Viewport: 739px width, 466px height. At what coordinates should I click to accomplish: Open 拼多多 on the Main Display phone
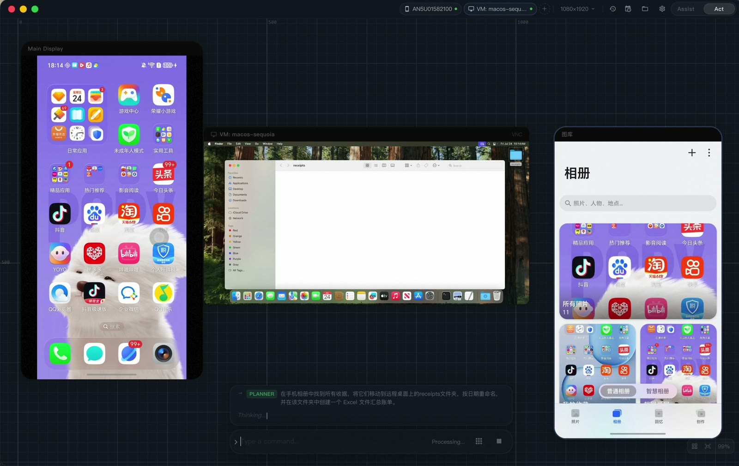click(94, 254)
